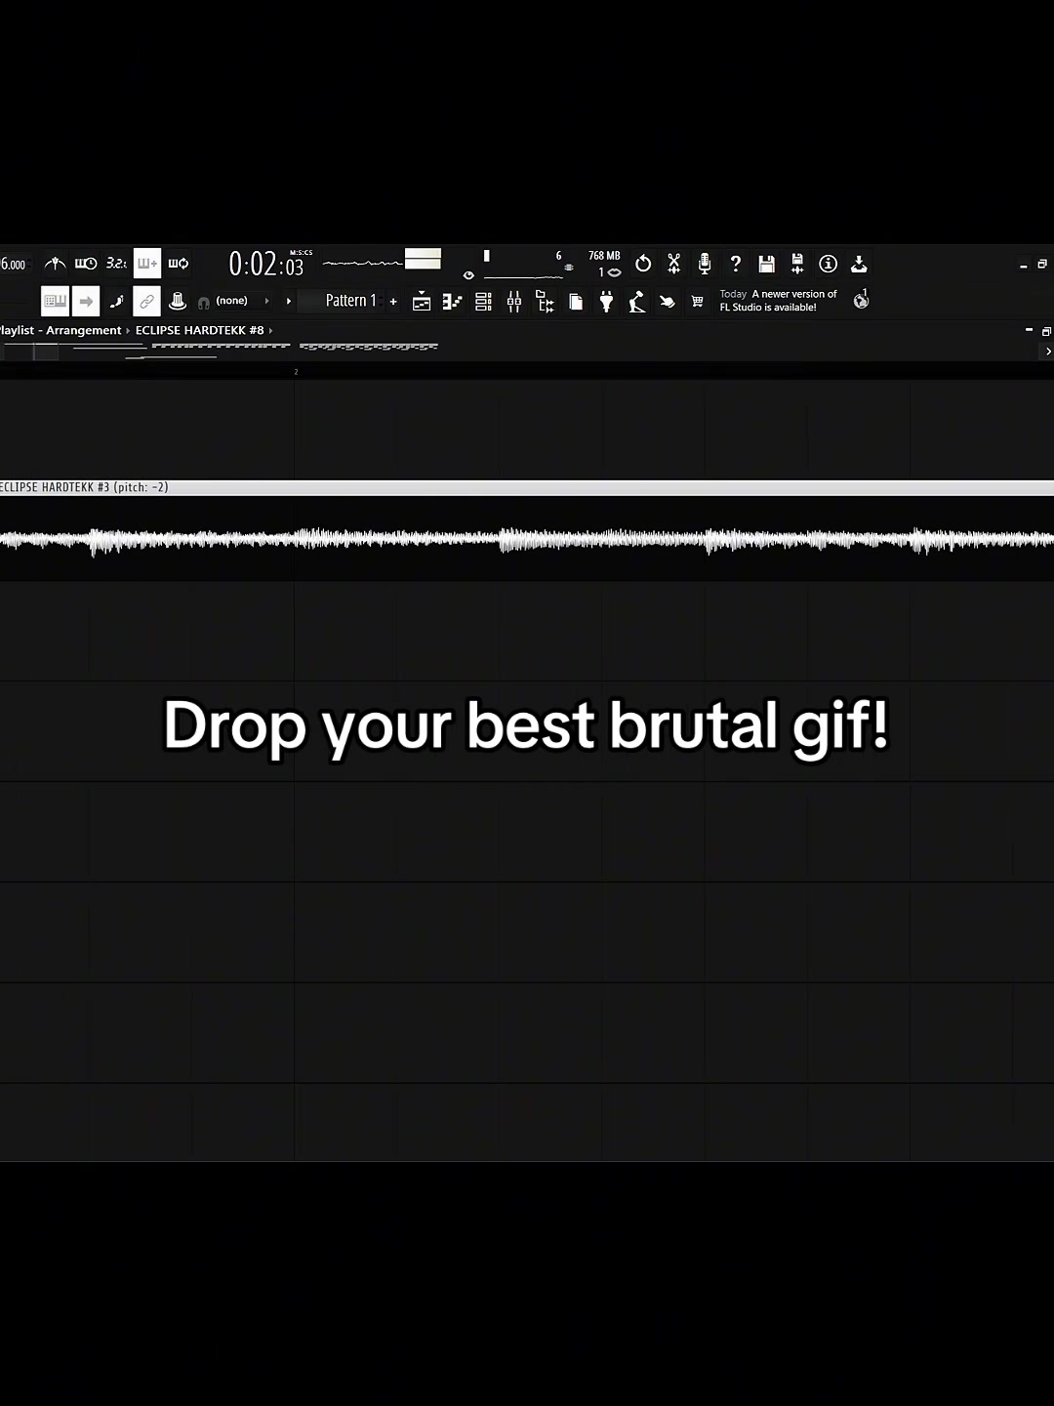Click newer version of FL Studio notice
This screenshot has height=1406, width=1054.
(x=778, y=301)
